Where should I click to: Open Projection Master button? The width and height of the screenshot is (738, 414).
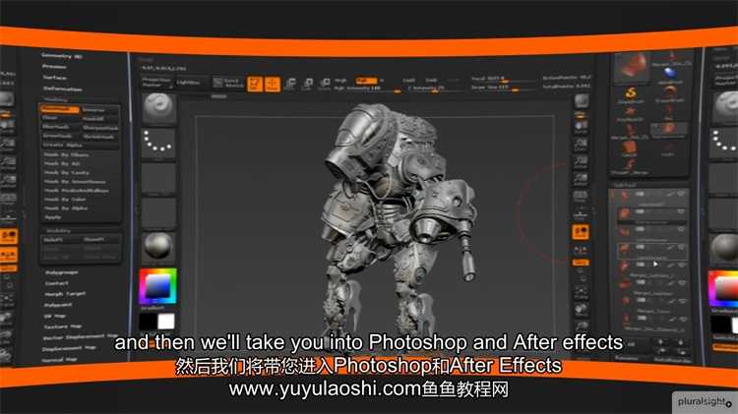point(156,83)
